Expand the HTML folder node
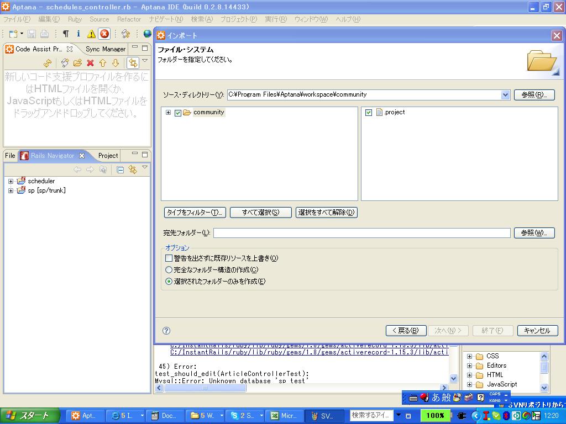Image resolution: width=566 pixels, height=424 pixels. [470, 375]
